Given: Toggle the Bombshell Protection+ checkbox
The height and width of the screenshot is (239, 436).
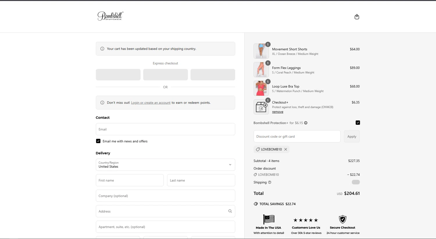Looking at the screenshot, I should pos(358,123).
